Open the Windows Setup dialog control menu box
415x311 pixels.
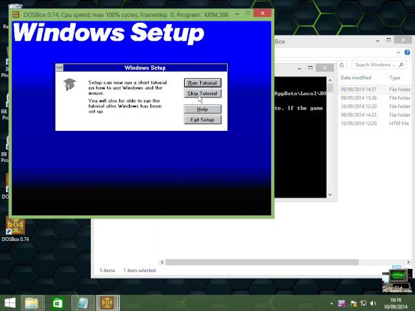pyautogui.click(x=60, y=67)
